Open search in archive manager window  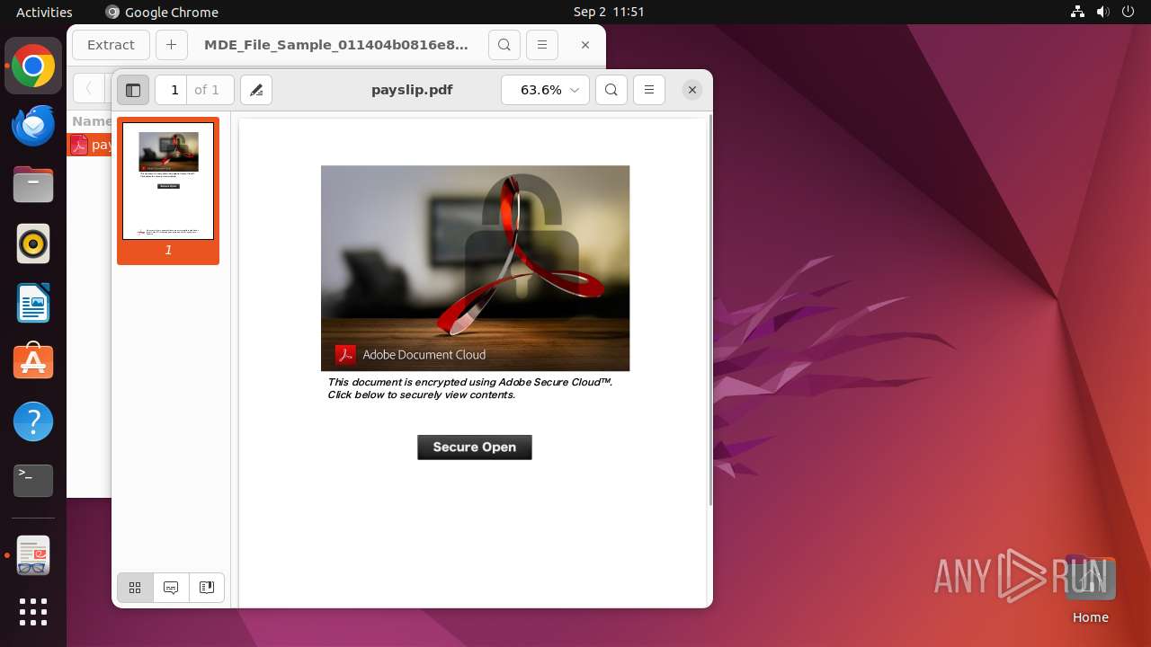(504, 45)
